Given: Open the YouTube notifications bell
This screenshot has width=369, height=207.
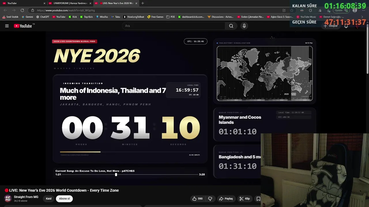Looking at the screenshot, I should (x=346, y=26).
